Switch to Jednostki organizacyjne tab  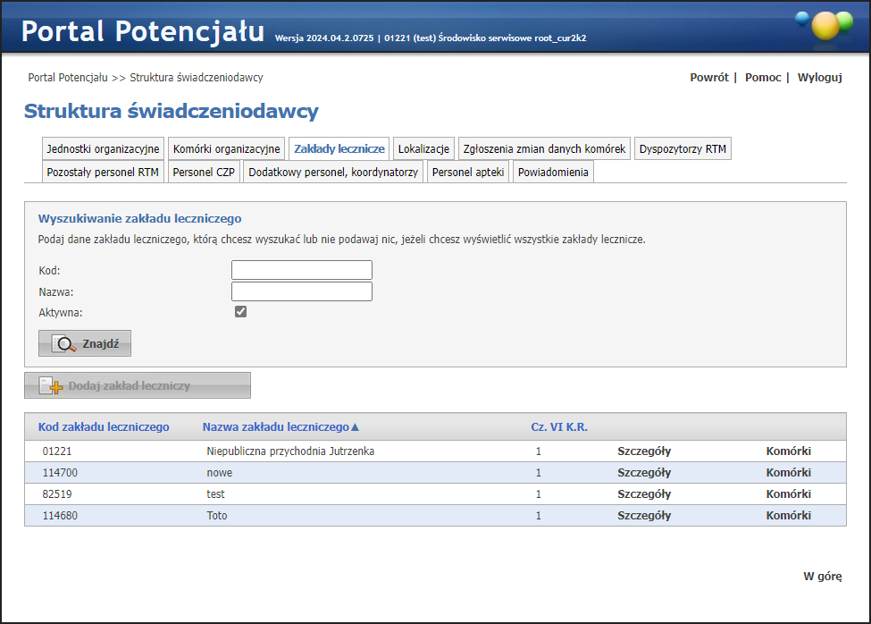(103, 148)
